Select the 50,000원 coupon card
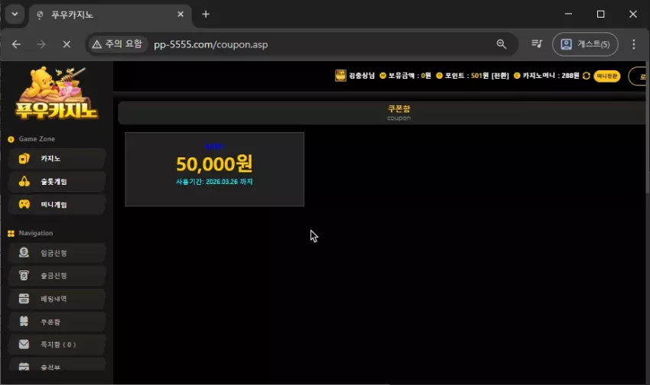This screenshot has width=650, height=385. click(214, 170)
